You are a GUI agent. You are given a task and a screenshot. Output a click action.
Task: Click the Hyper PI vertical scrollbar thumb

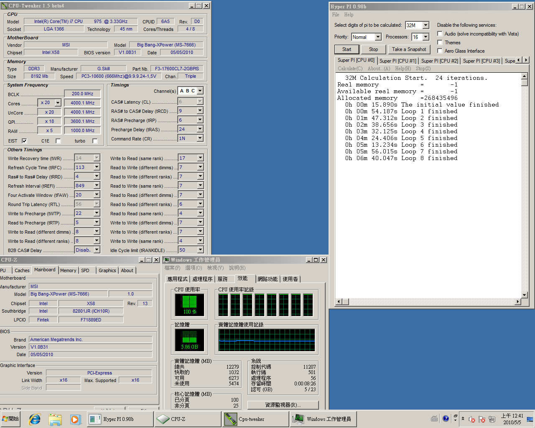[525, 82]
